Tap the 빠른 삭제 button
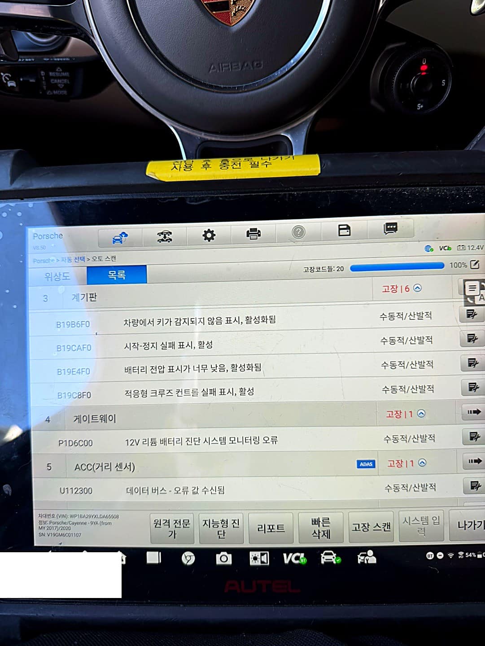485x646 pixels. coord(321,528)
